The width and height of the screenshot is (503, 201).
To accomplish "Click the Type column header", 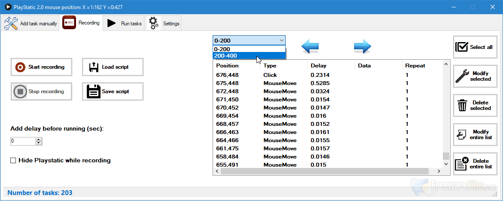I will tap(284, 66).
